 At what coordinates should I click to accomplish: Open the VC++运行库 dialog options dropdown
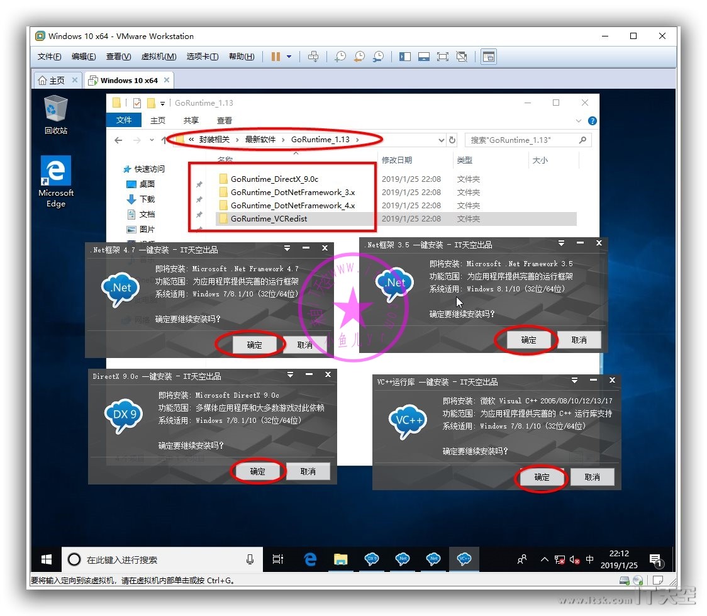pyautogui.click(x=574, y=380)
